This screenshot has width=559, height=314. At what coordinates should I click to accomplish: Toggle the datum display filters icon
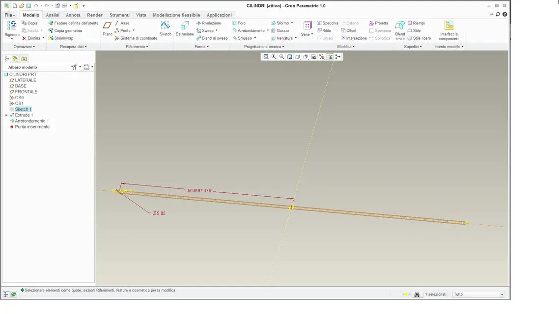point(322,56)
